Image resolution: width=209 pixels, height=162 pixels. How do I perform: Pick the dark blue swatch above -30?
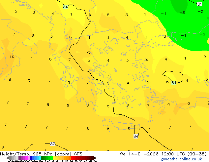[x=31, y=158]
